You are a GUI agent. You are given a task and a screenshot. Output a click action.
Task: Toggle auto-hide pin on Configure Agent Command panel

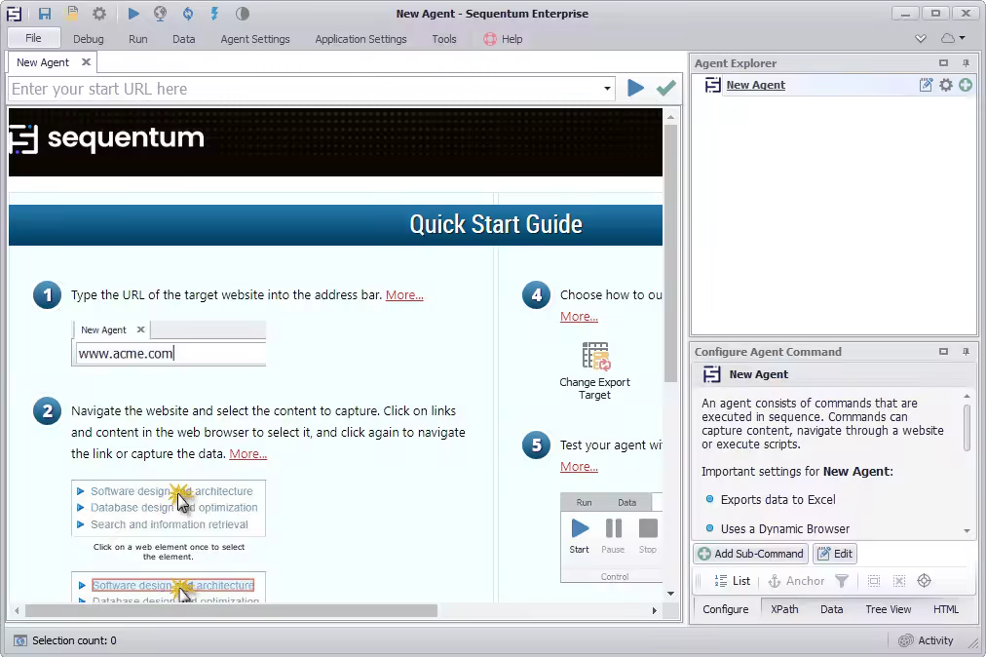click(966, 351)
